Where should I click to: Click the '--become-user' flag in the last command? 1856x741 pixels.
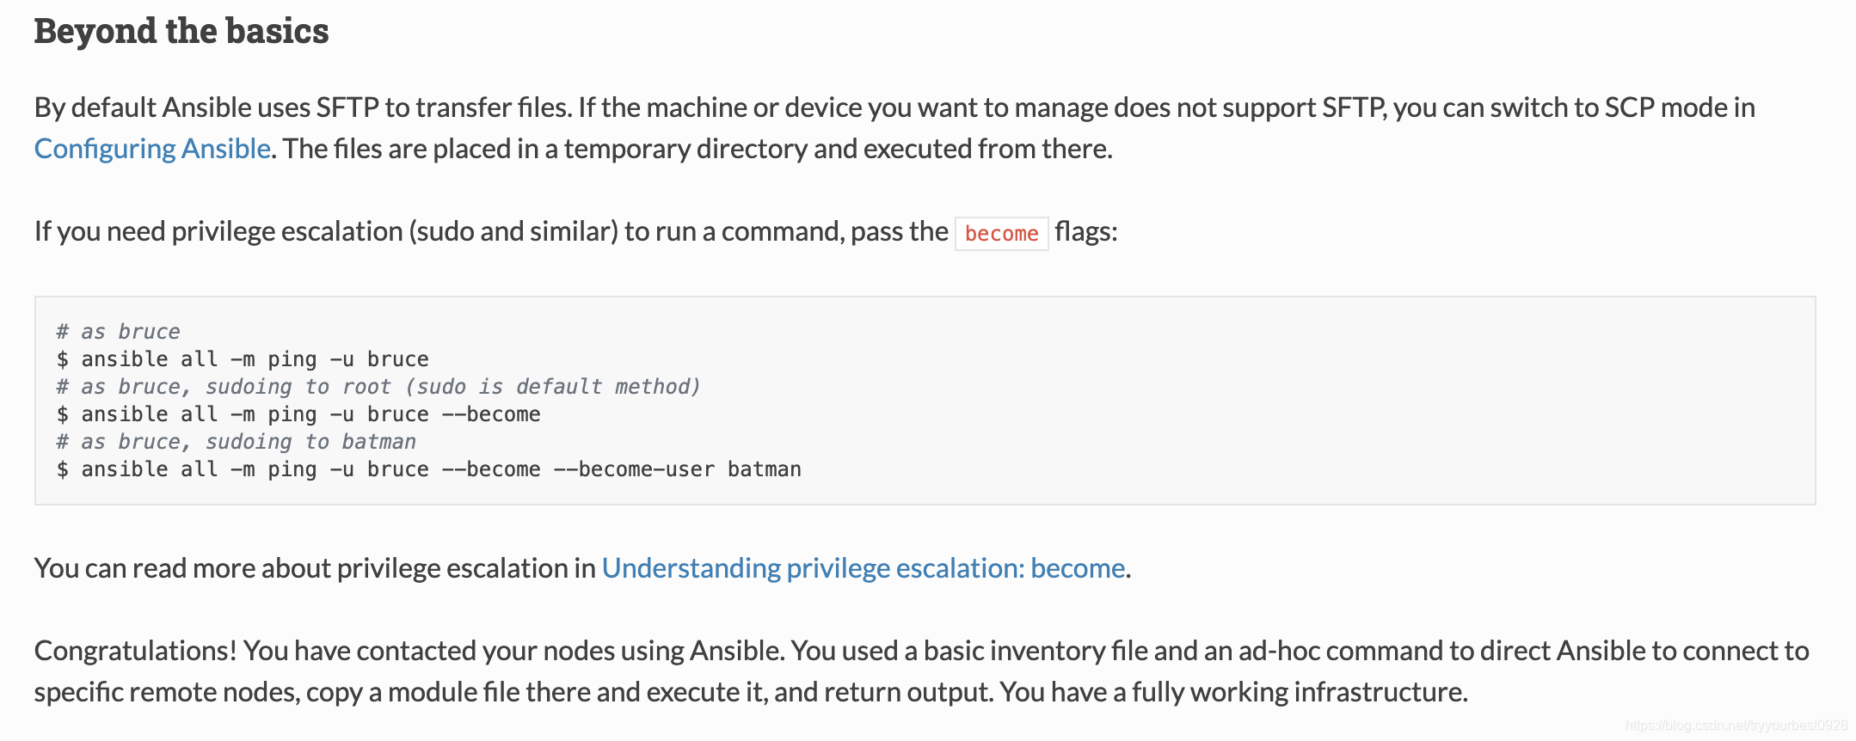click(634, 469)
